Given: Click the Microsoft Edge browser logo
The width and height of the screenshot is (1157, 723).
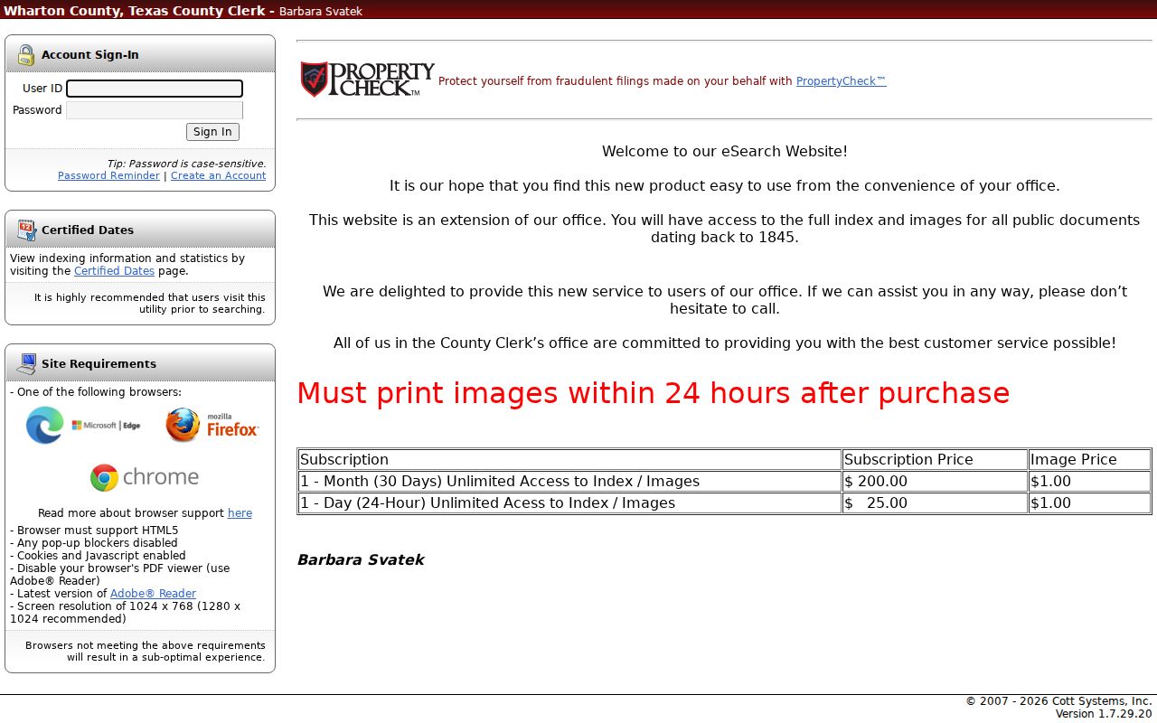Looking at the screenshot, I should [83, 425].
